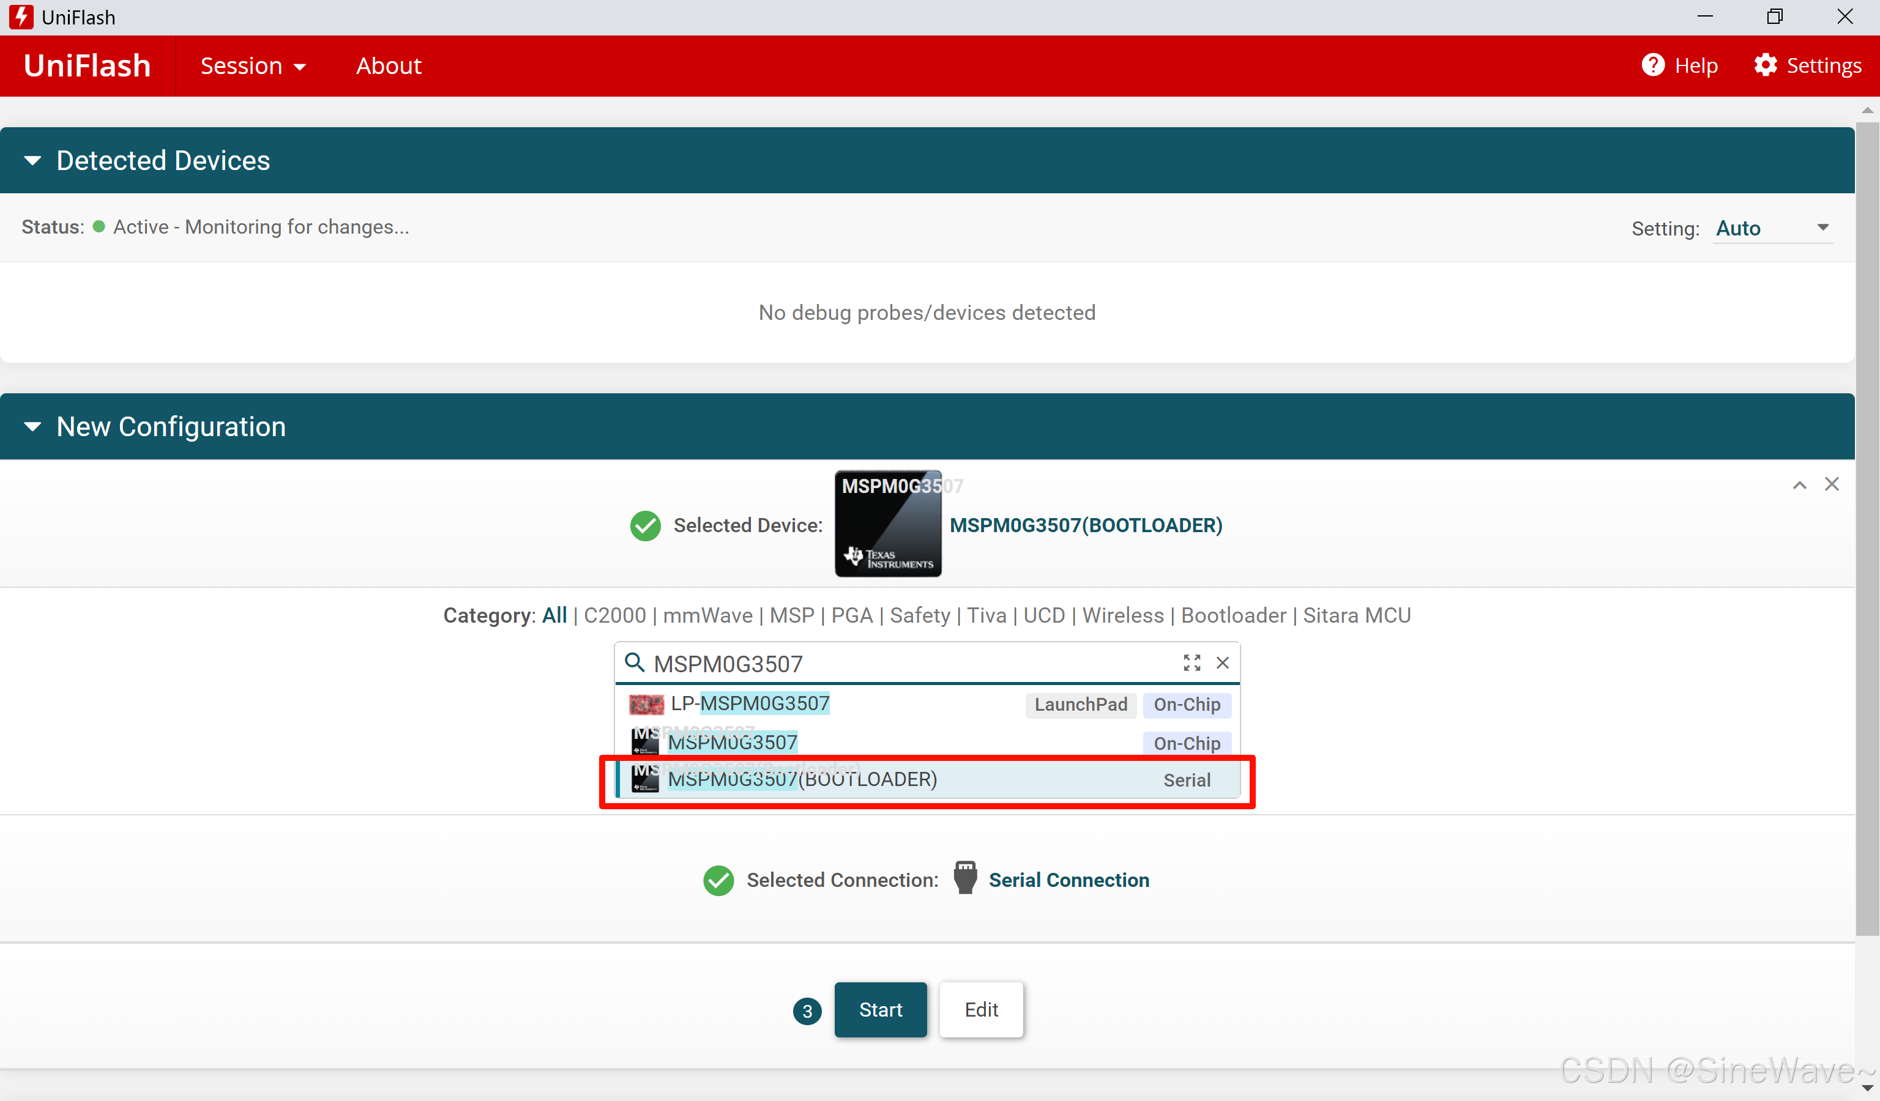1880x1101 pixels.
Task: Select the All category filter
Action: pos(554,615)
